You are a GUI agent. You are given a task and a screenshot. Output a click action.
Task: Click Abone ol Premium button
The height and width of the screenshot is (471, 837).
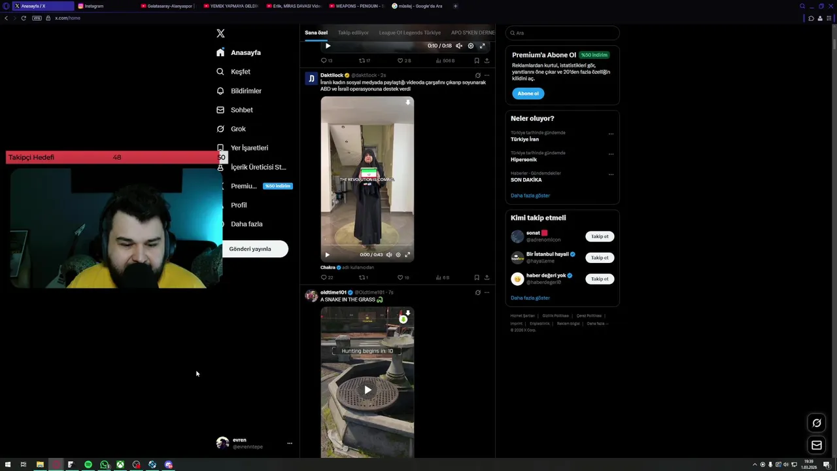pos(528,94)
